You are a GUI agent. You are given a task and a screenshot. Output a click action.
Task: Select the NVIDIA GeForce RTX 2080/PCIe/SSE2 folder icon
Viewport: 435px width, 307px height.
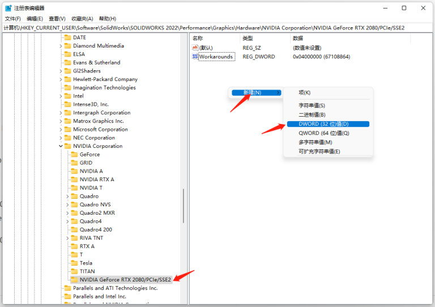74,280
